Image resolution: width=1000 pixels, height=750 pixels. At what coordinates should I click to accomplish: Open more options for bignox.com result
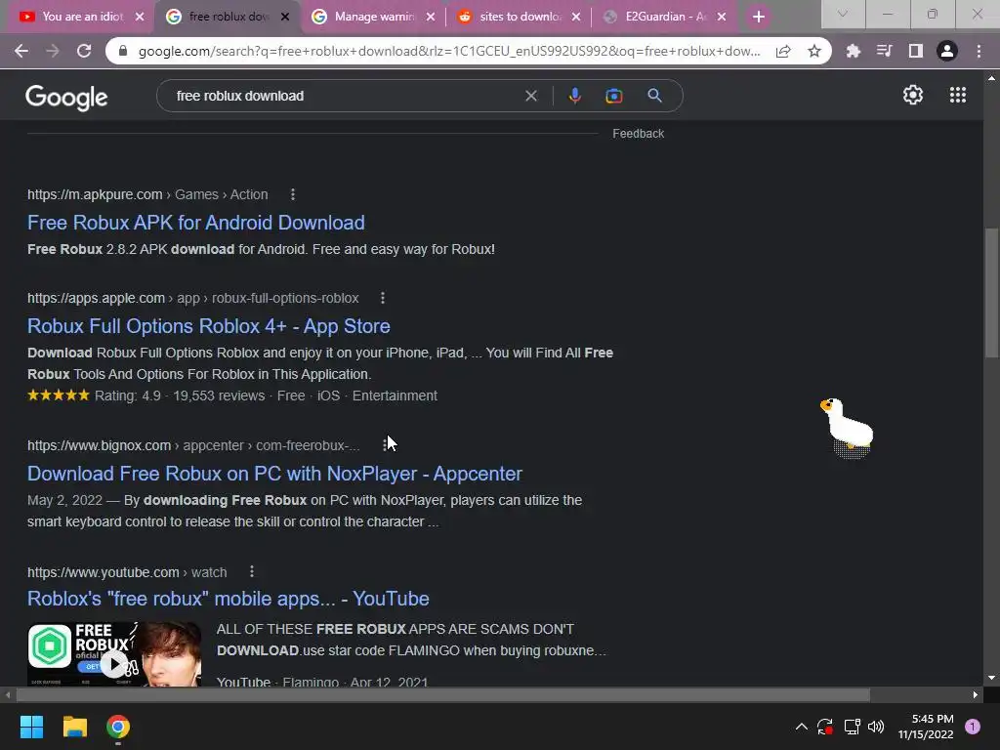click(x=385, y=445)
